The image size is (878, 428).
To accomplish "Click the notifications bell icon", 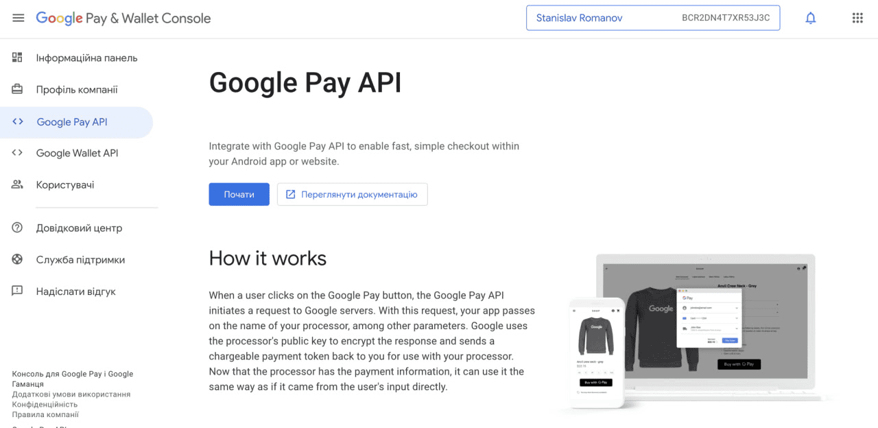I will (x=810, y=19).
